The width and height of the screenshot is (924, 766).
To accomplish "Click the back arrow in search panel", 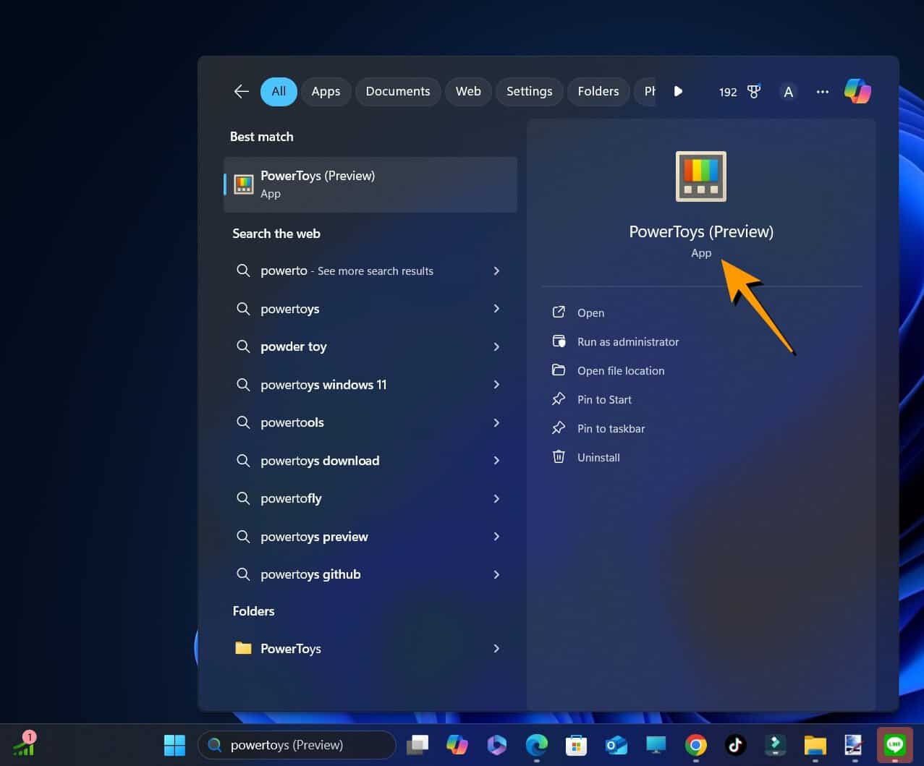I will click(241, 91).
